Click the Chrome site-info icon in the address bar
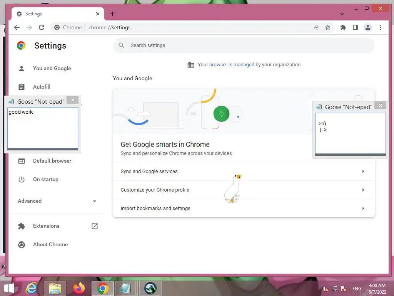Image resolution: width=394 pixels, height=296 pixels. [x=57, y=27]
